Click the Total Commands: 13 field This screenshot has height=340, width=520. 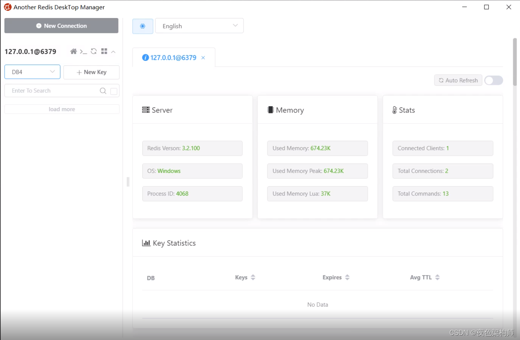pos(443,194)
